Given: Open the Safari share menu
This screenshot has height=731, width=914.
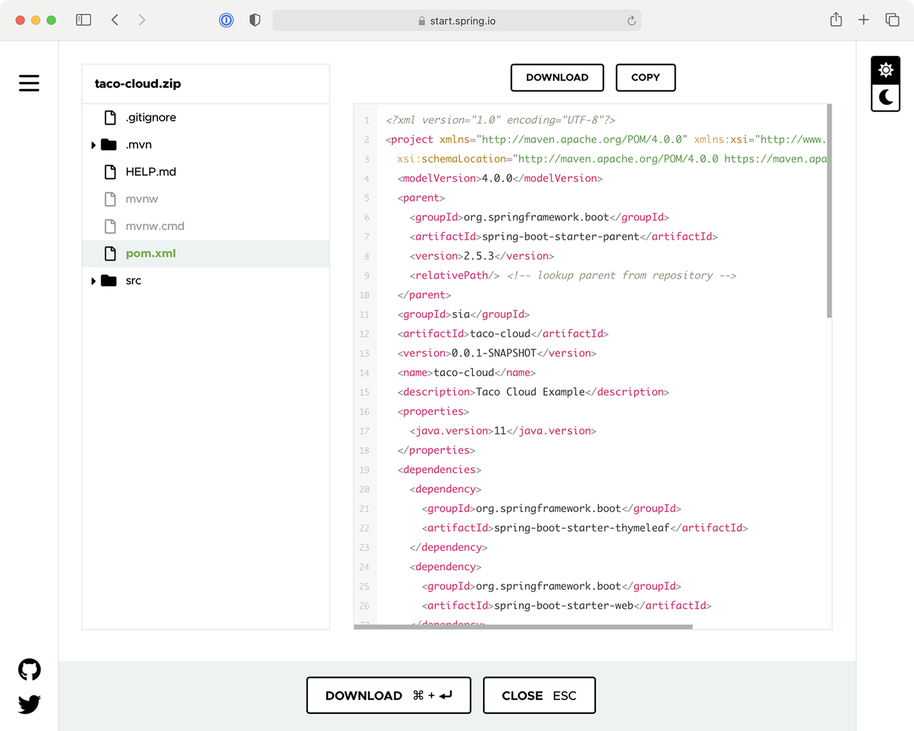Looking at the screenshot, I should point(836,20).
